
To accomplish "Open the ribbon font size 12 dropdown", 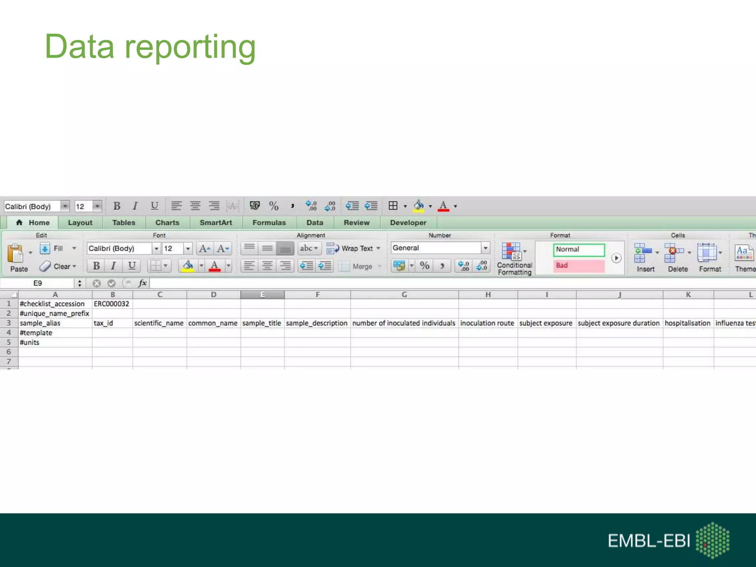I will pyautogui.click(x=188, y=248).
